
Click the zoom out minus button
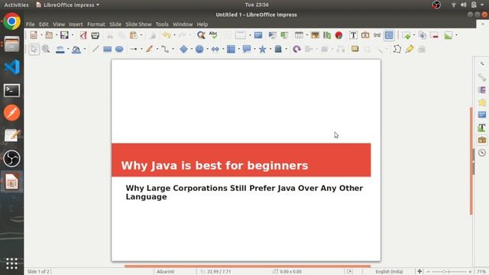429,272
